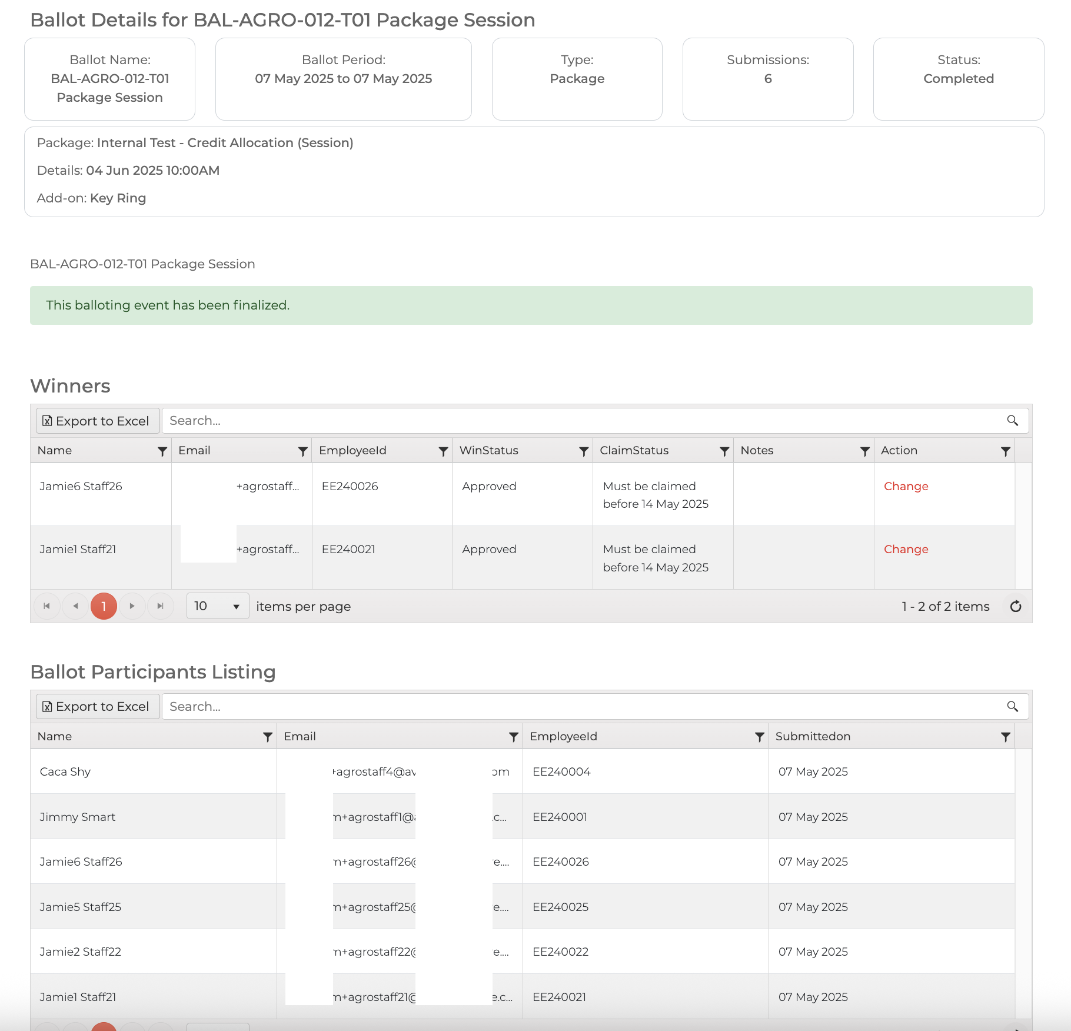Focus the Winners search input field

[583, 421]
